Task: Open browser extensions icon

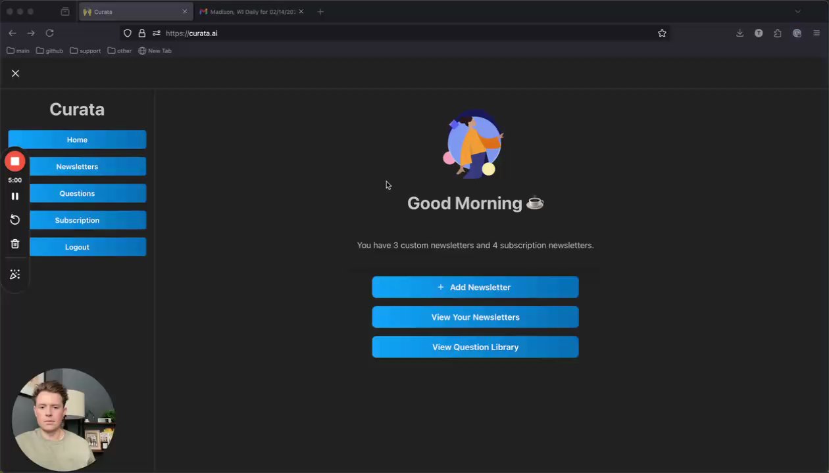Action: pyautogui.click(x=778, y=33)
